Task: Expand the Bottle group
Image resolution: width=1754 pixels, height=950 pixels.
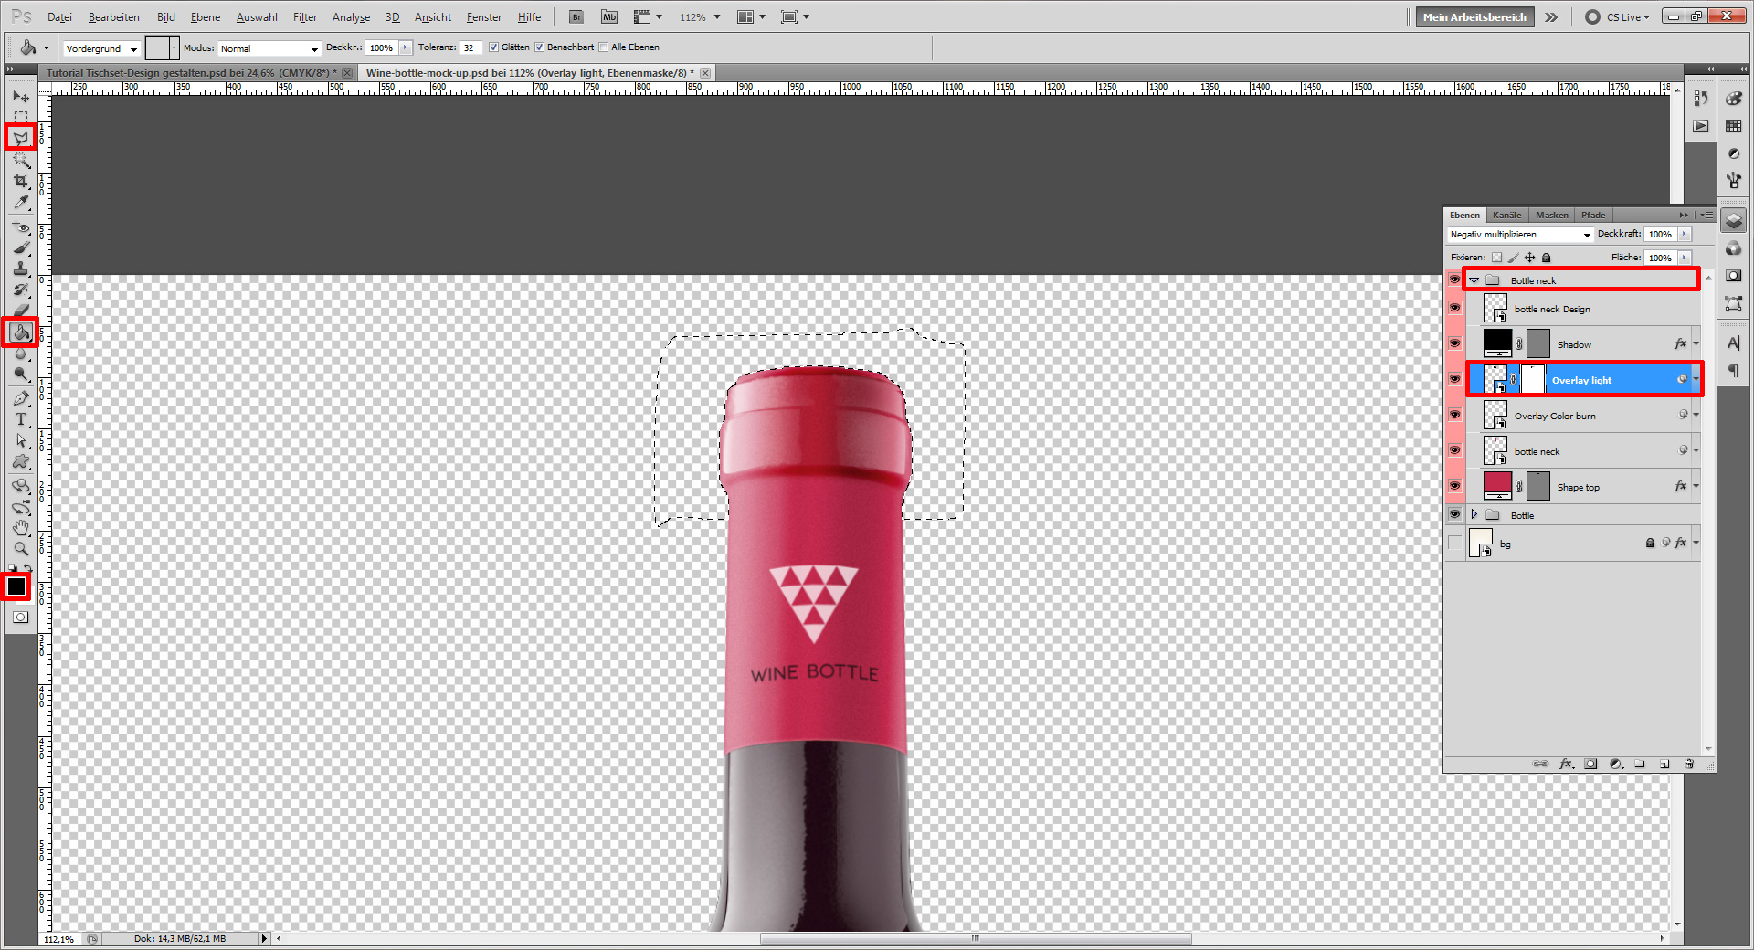Action: (x=1474, y=514)
